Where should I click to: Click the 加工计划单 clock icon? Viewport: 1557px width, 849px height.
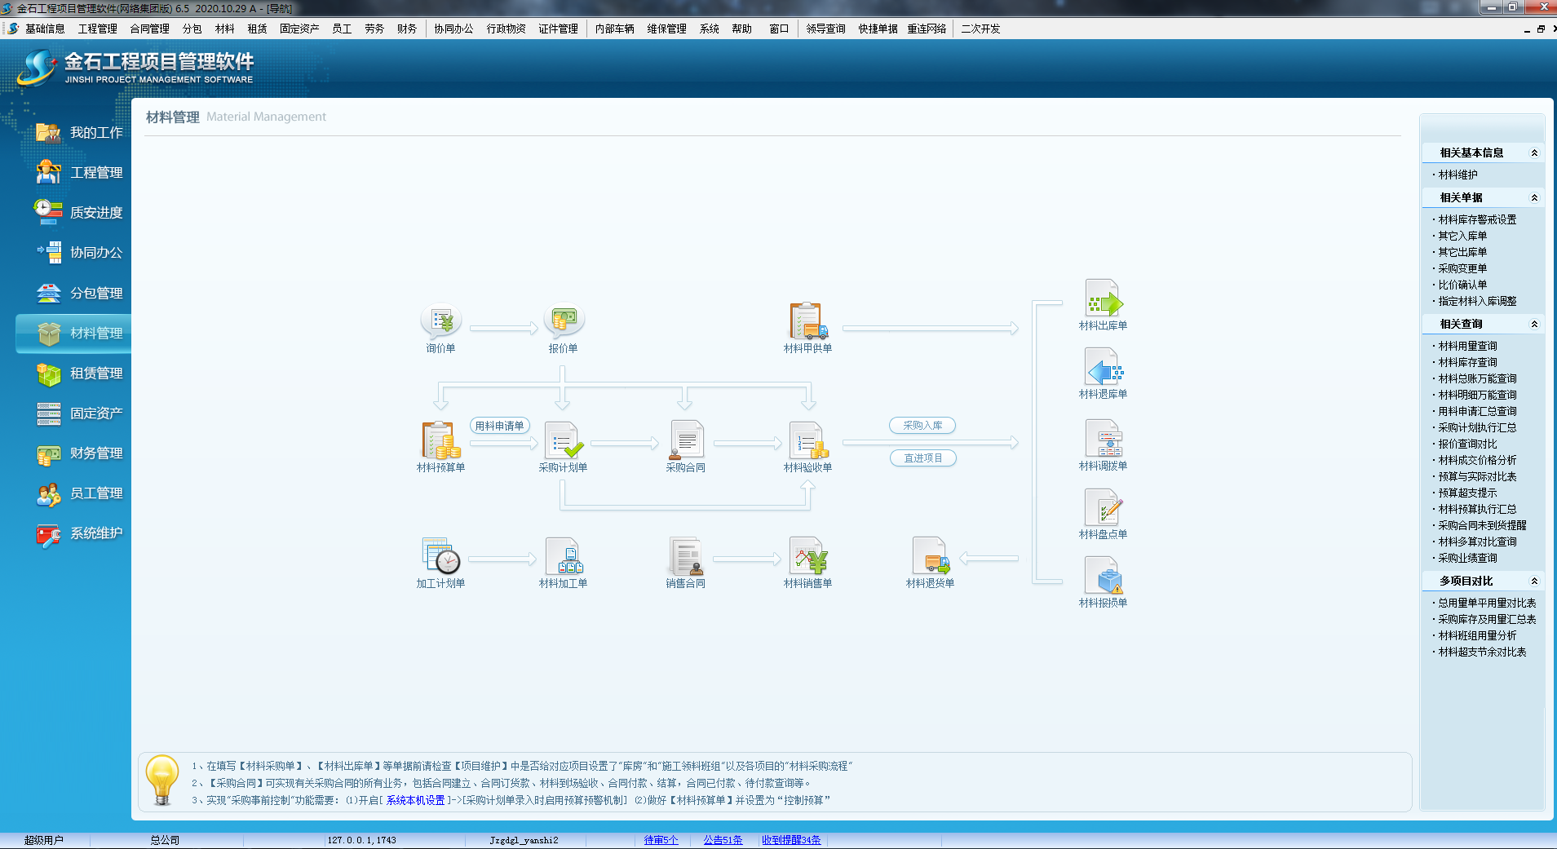[440, 557]
